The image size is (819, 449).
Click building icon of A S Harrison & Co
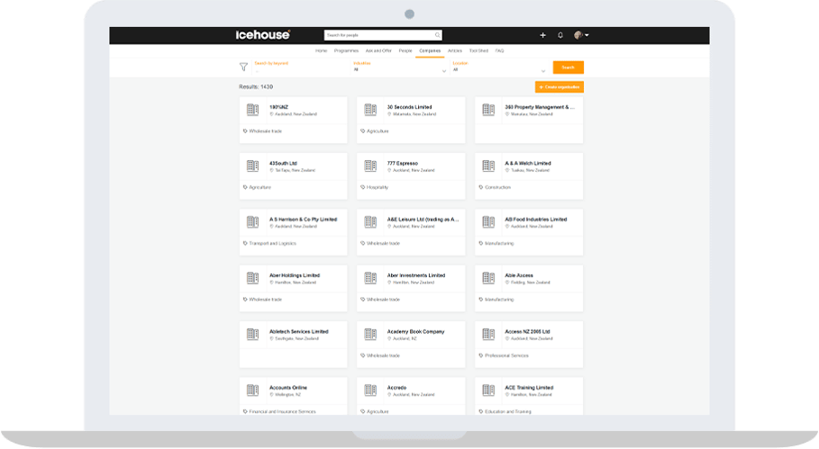[253, 221]
